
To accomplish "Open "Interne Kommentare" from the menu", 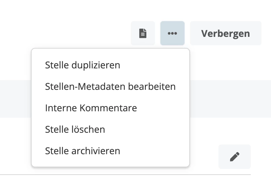I will tap(91, 108).
